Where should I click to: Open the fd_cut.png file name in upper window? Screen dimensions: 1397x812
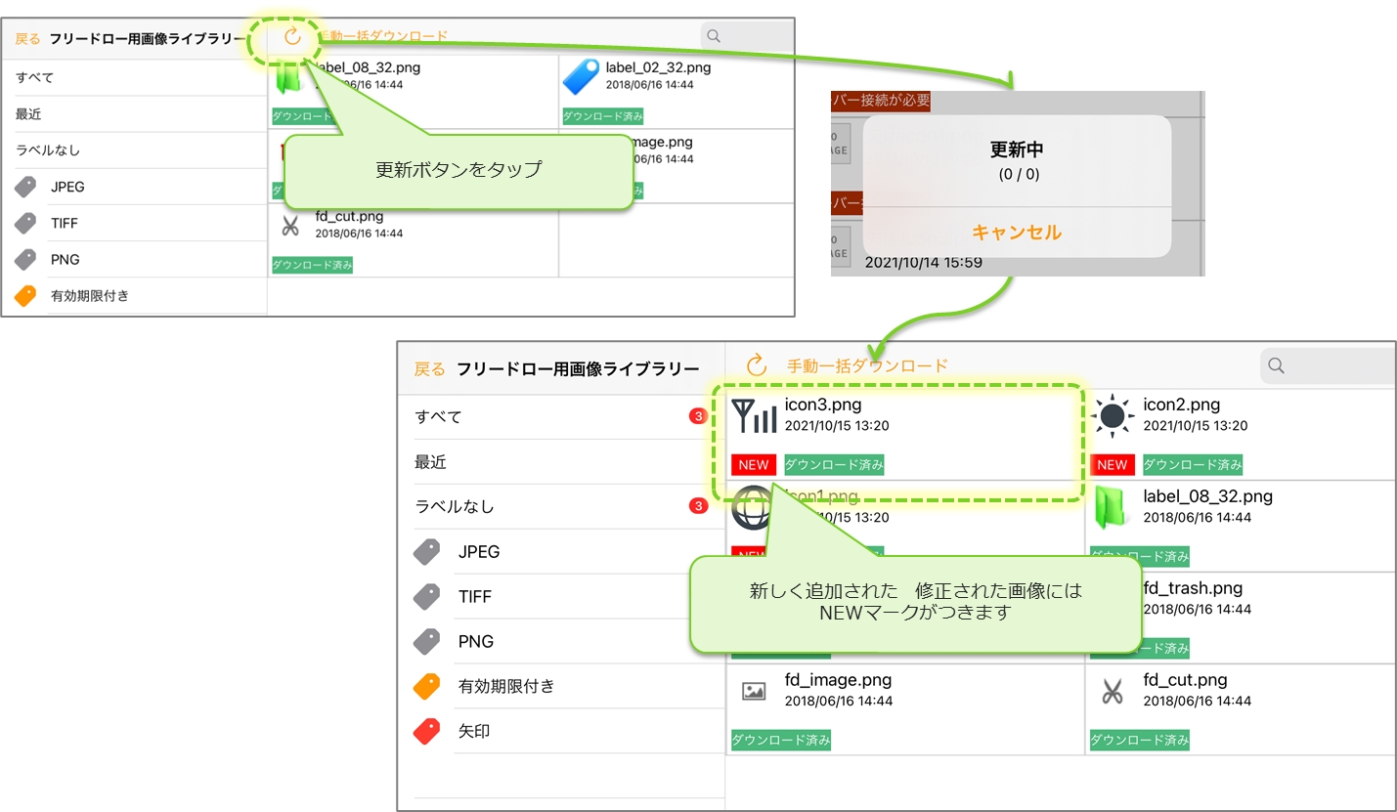pyautogui.click(x=349, y=217)
